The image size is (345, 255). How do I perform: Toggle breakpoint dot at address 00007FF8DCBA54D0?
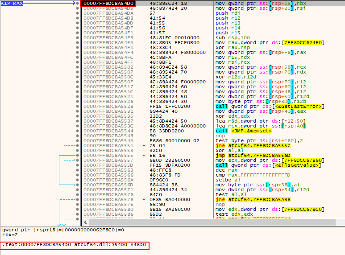(x=77, y=3)
